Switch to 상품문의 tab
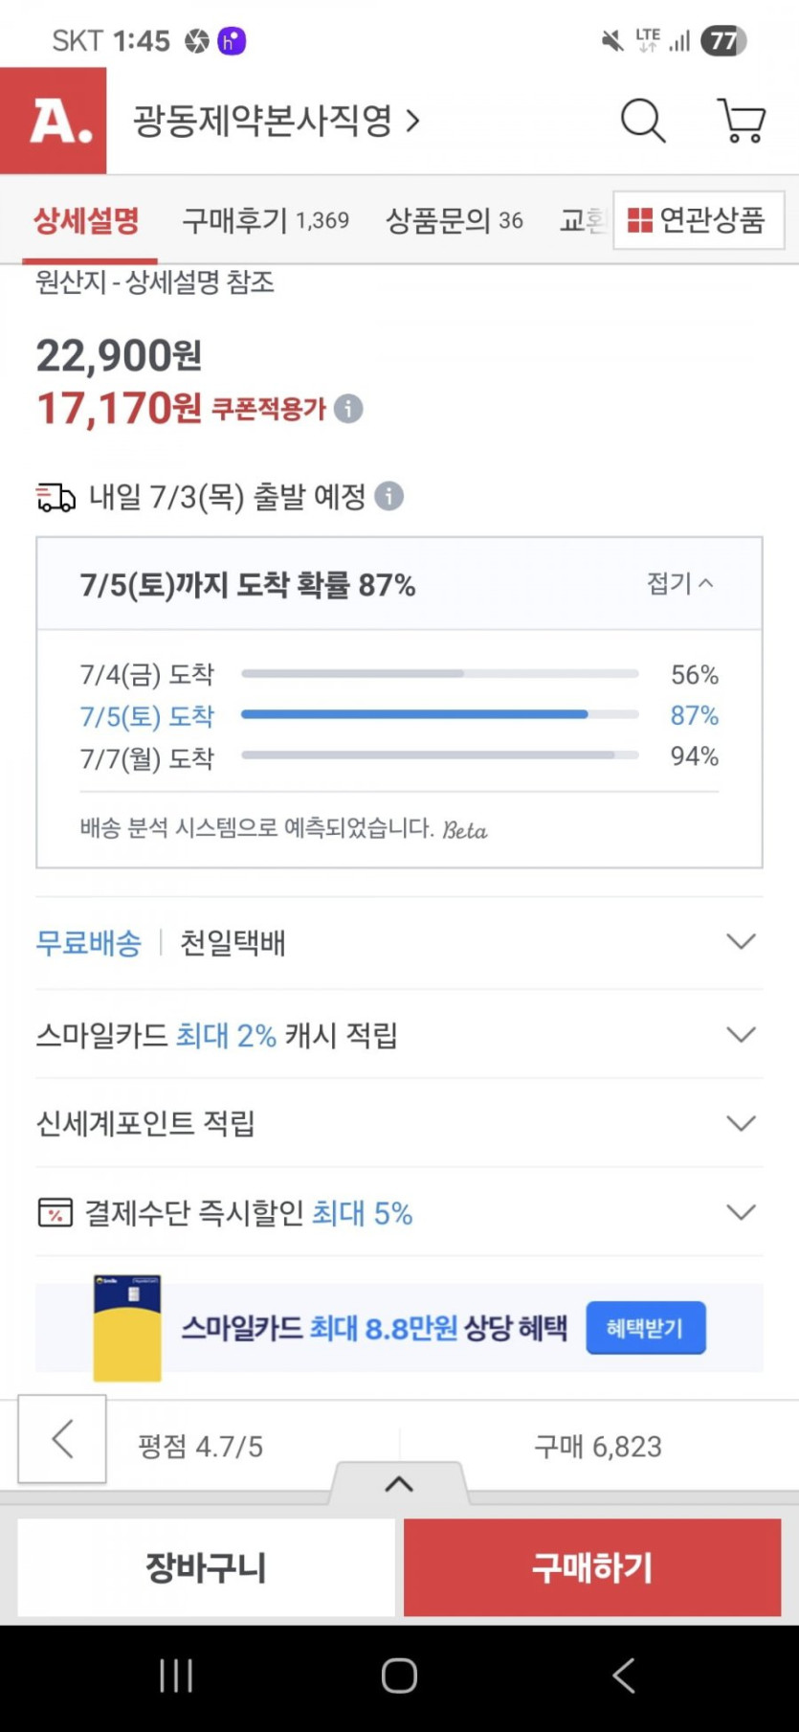The height and width of the screenshot is (1732, 799). [x=454, y=221]
